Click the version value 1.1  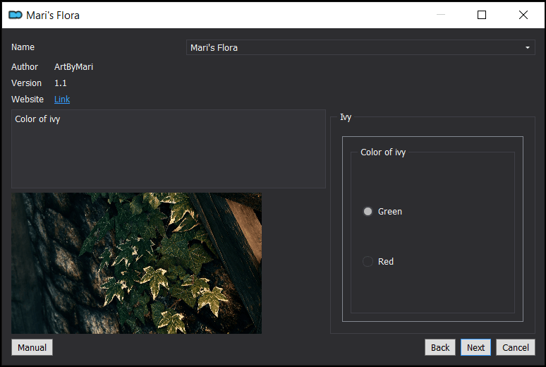[x=60, y=83]
